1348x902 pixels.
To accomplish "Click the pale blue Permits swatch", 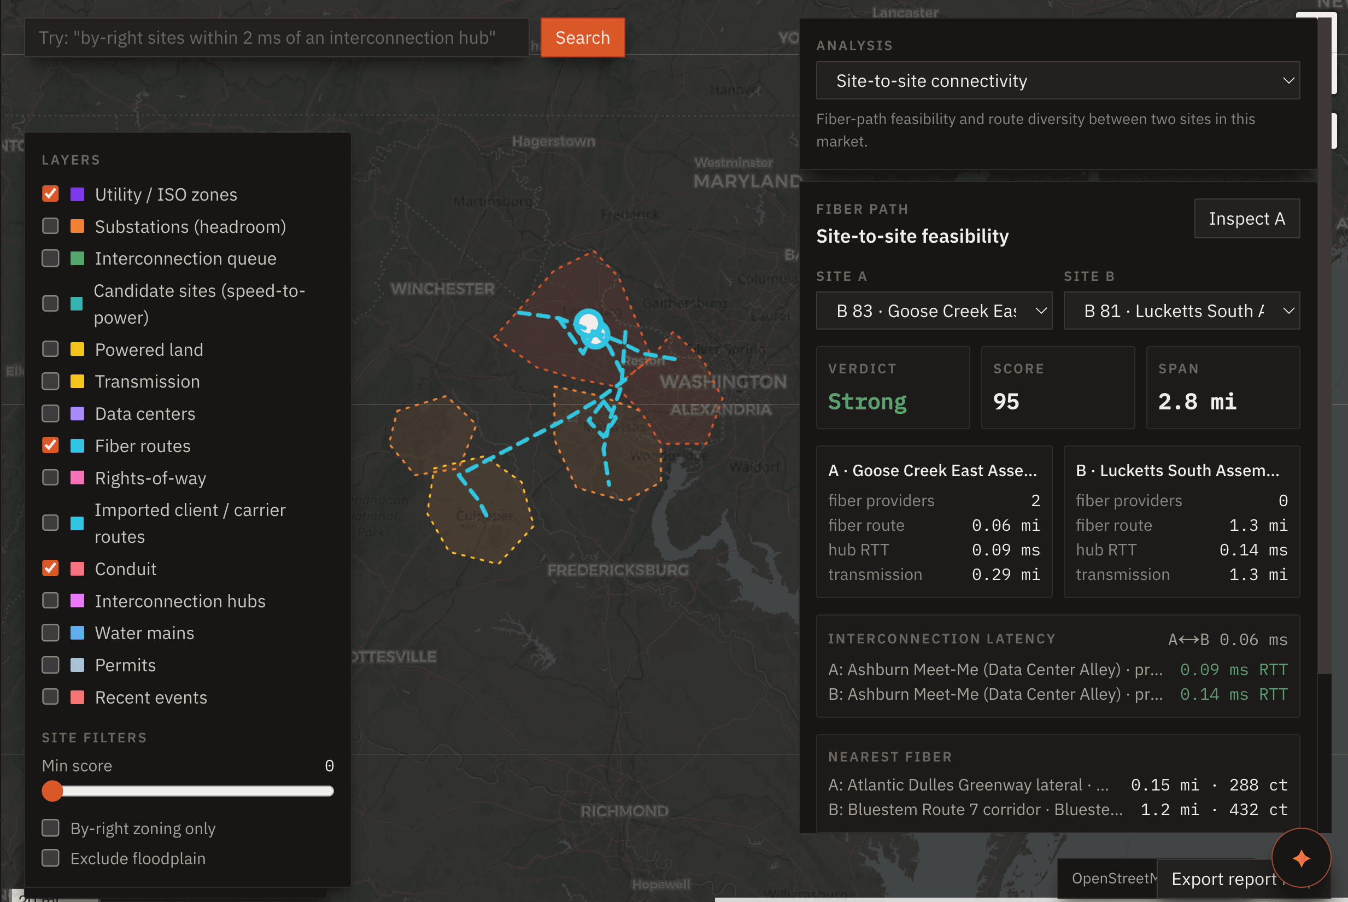I will [77, 665].
